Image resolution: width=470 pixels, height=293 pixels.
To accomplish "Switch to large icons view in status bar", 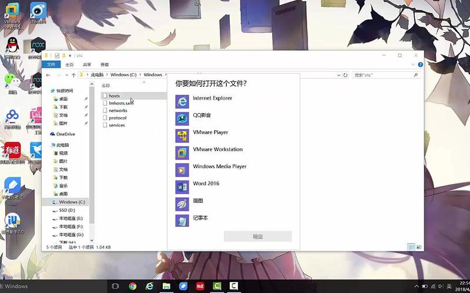I will tap(419, 247).
